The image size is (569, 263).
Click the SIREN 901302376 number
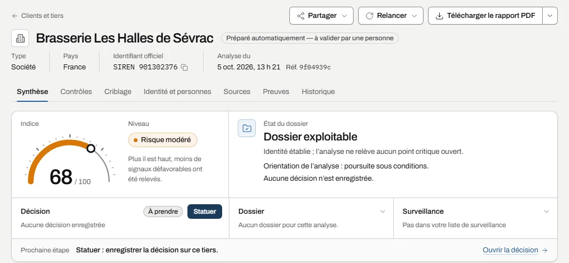click(145, 67)
